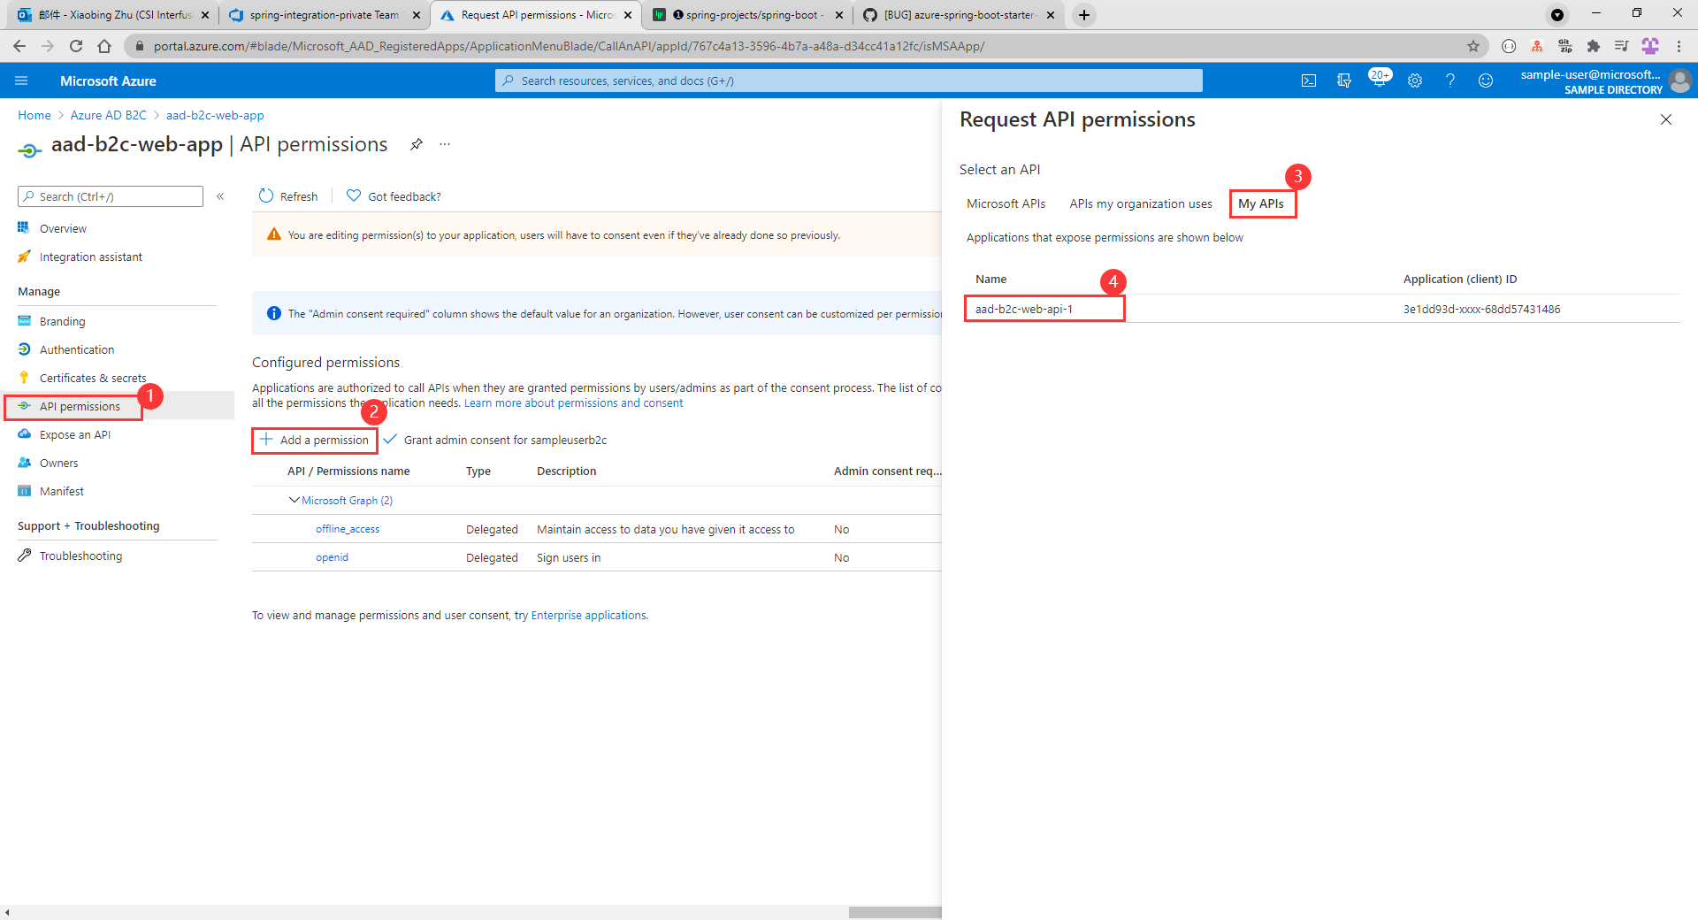Open Expose an API in the sidebar
This screenshot has width=1698, height=920.
[x=74, y=434]
